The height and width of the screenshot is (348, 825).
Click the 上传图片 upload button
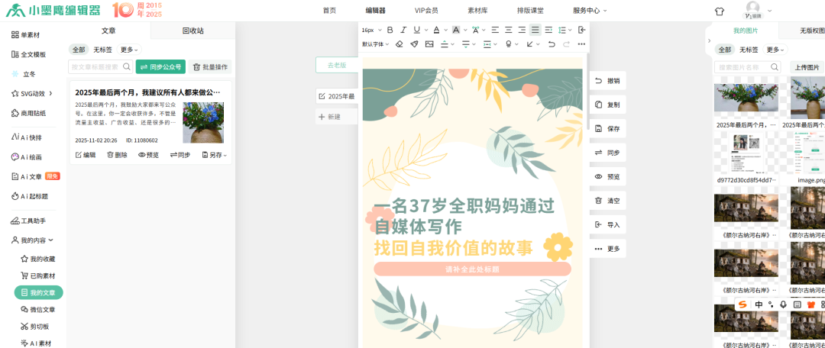point(807,67)
